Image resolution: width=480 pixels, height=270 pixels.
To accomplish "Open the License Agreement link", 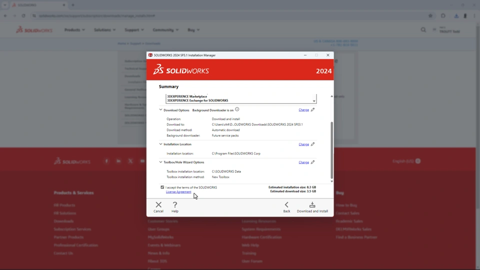I will [x=178, y=191].
